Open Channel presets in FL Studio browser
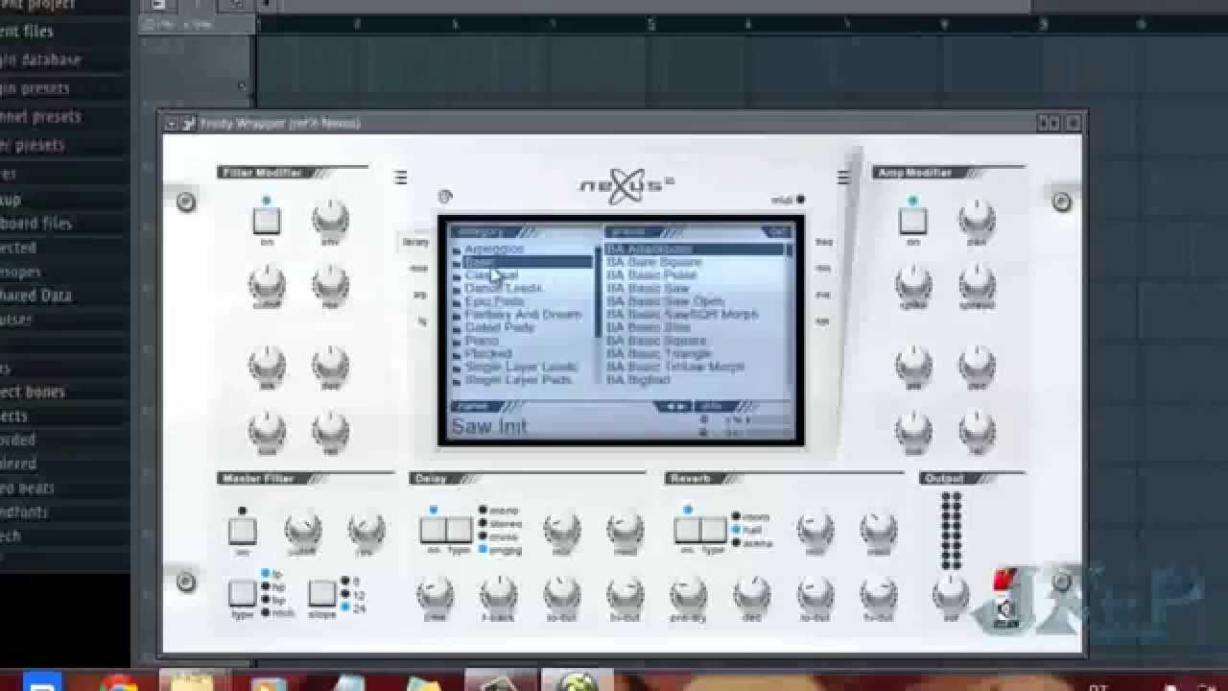Viewport: 1228px width, 691px height. click(x=40, y=117)
